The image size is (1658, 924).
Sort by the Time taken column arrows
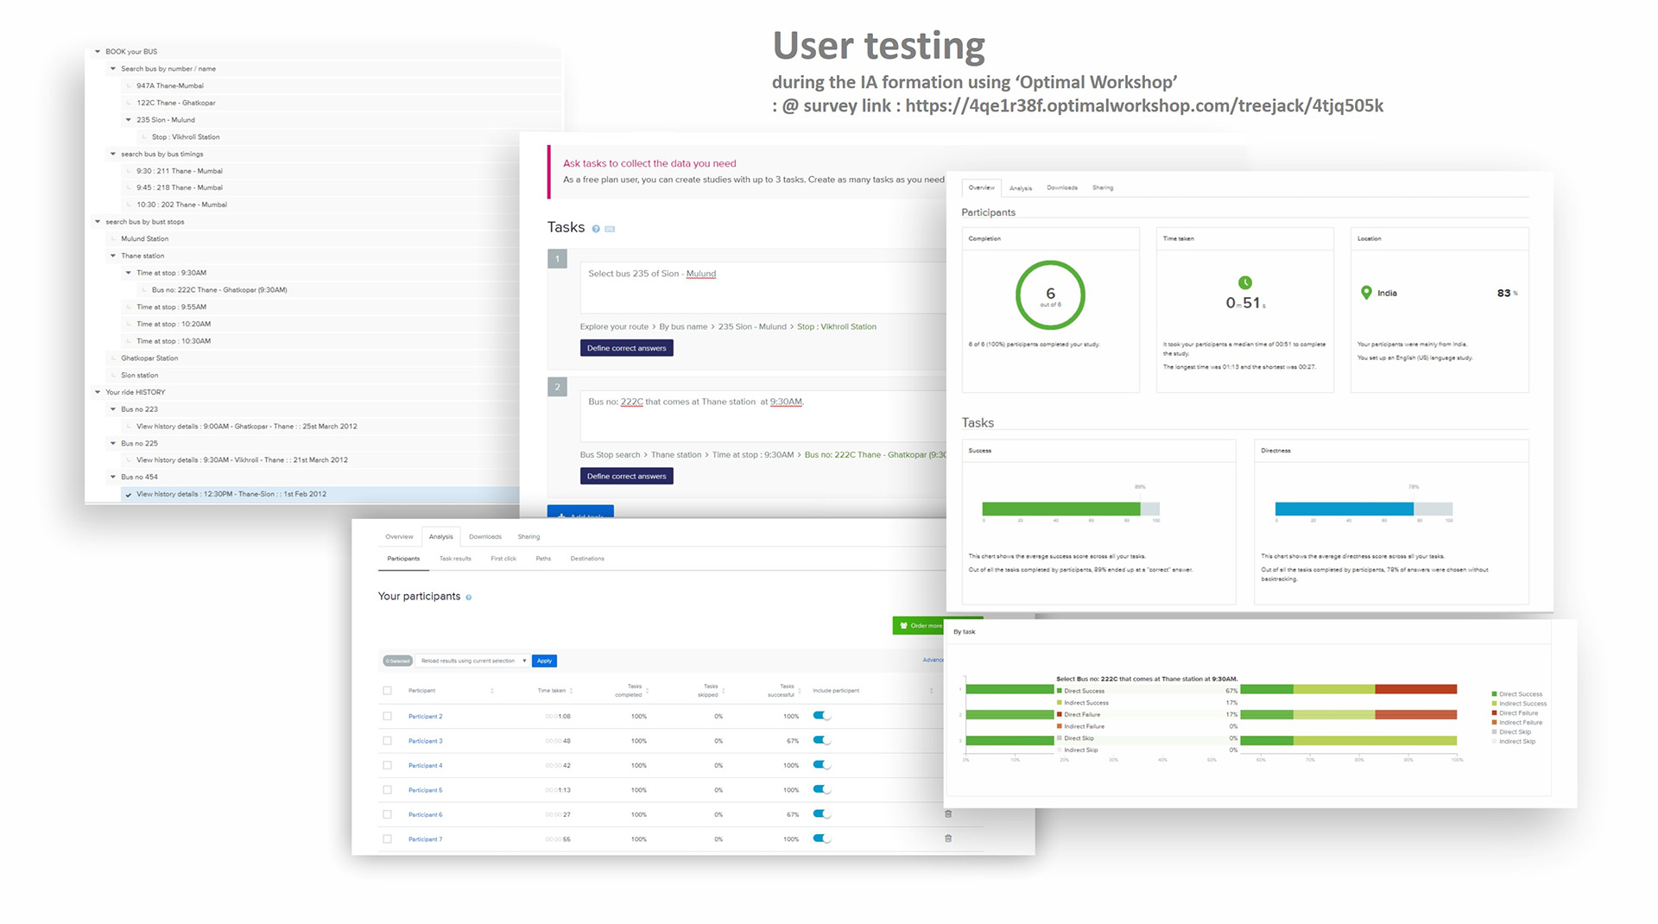coord(572,691)
